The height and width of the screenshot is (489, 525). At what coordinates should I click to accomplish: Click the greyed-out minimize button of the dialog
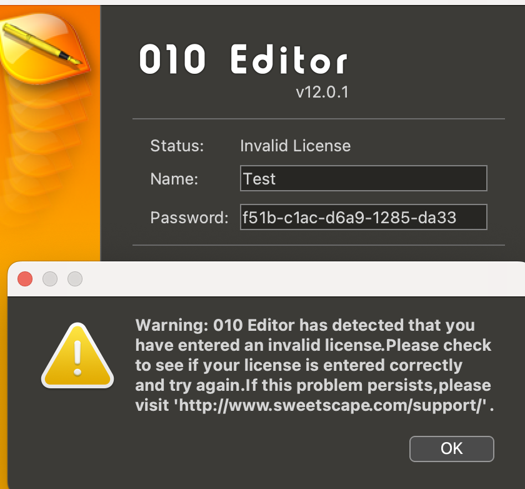point(50,279)
